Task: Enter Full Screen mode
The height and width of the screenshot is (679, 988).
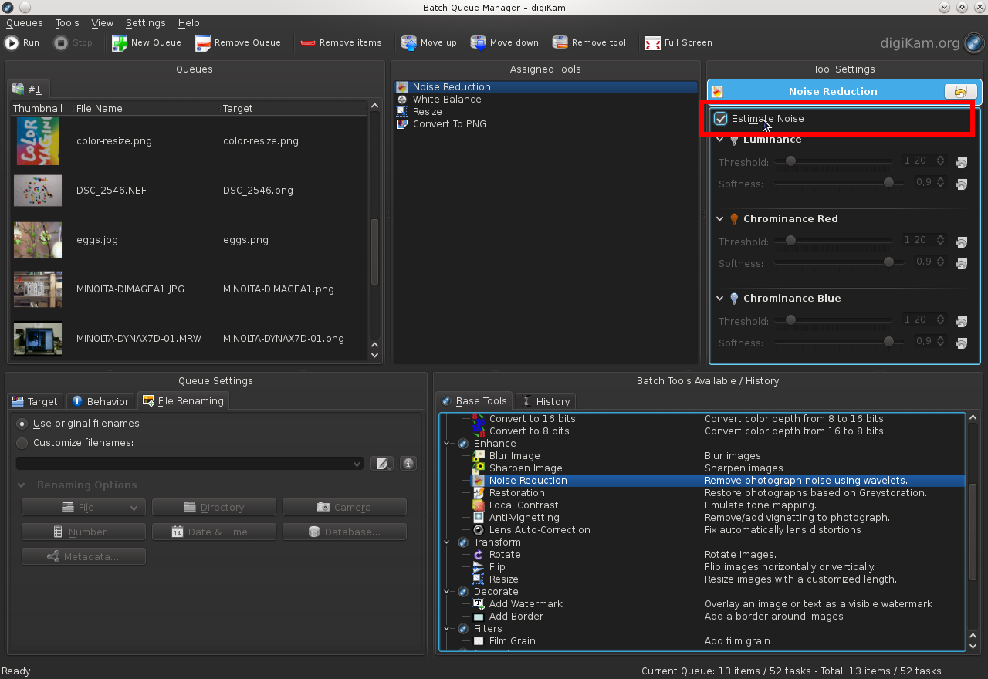Action: [x=678, y=42]
